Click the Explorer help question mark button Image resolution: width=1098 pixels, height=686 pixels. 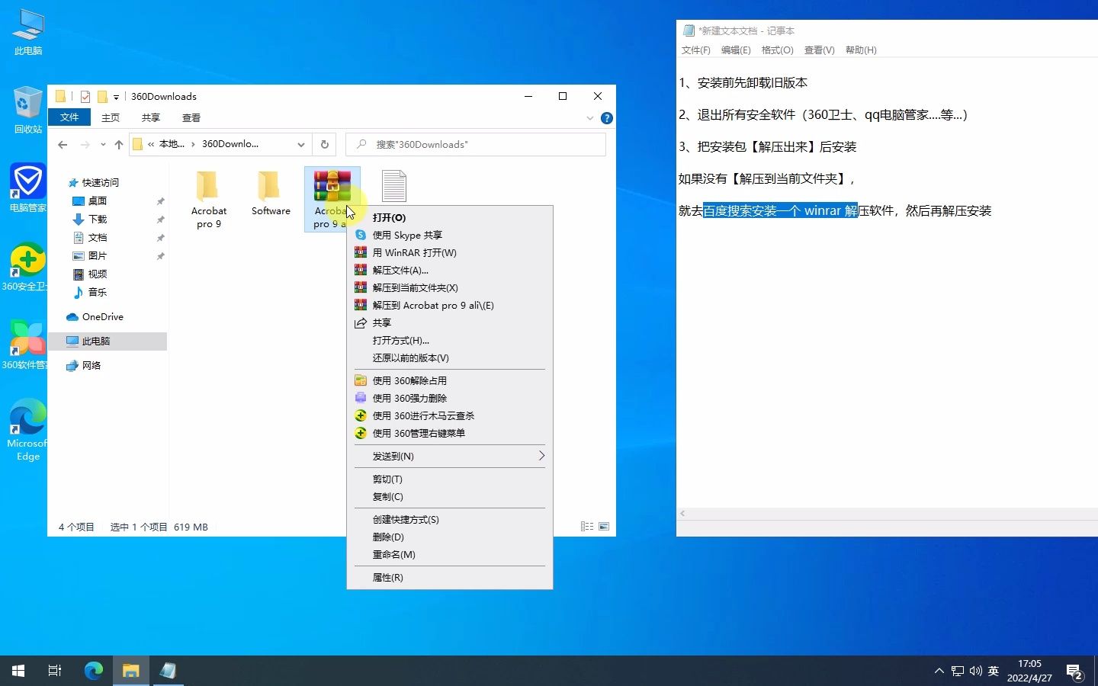pos(607,117)
